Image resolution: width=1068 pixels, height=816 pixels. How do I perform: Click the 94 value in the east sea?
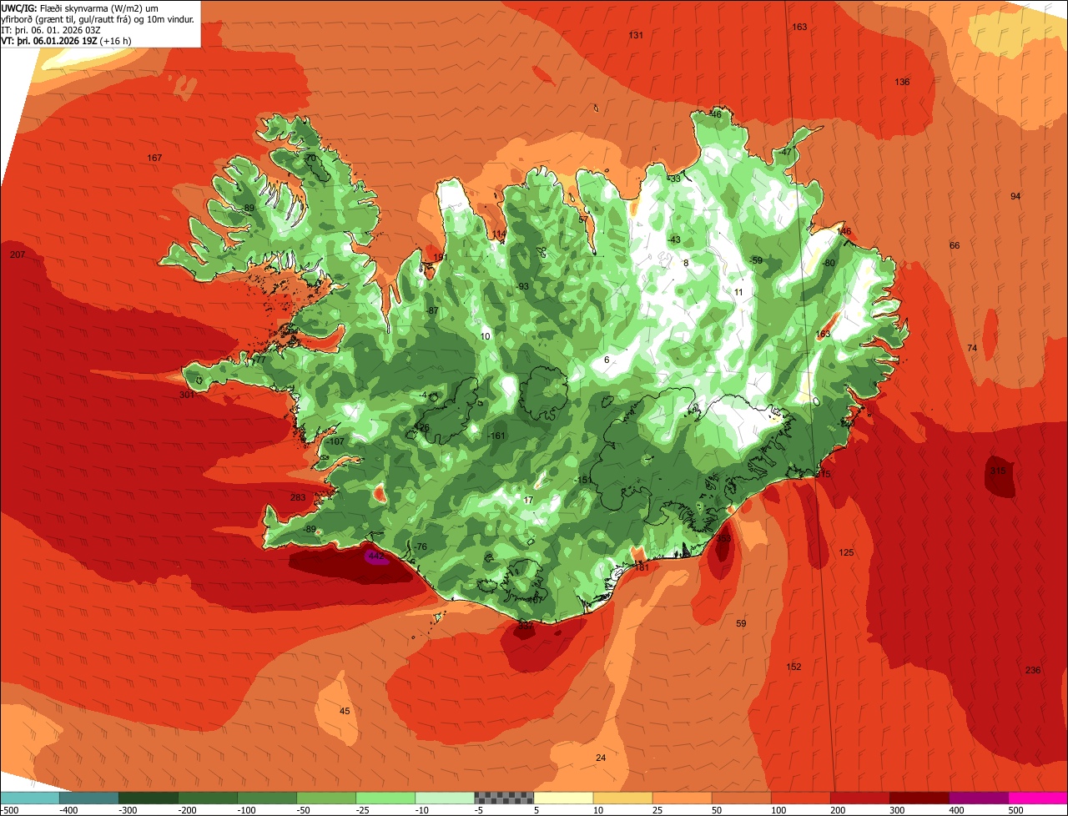click(x=1015, y=196)
